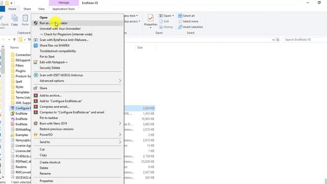Image resolution: width=327 pixels, height=184 pixels.
Task: Click the Invert selection icon
Action: (x=180, y=27)
